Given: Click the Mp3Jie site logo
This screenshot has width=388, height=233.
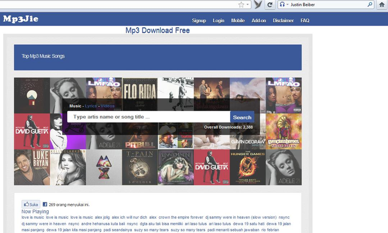Looking at the screenshot, I should (x=21, y=19).
